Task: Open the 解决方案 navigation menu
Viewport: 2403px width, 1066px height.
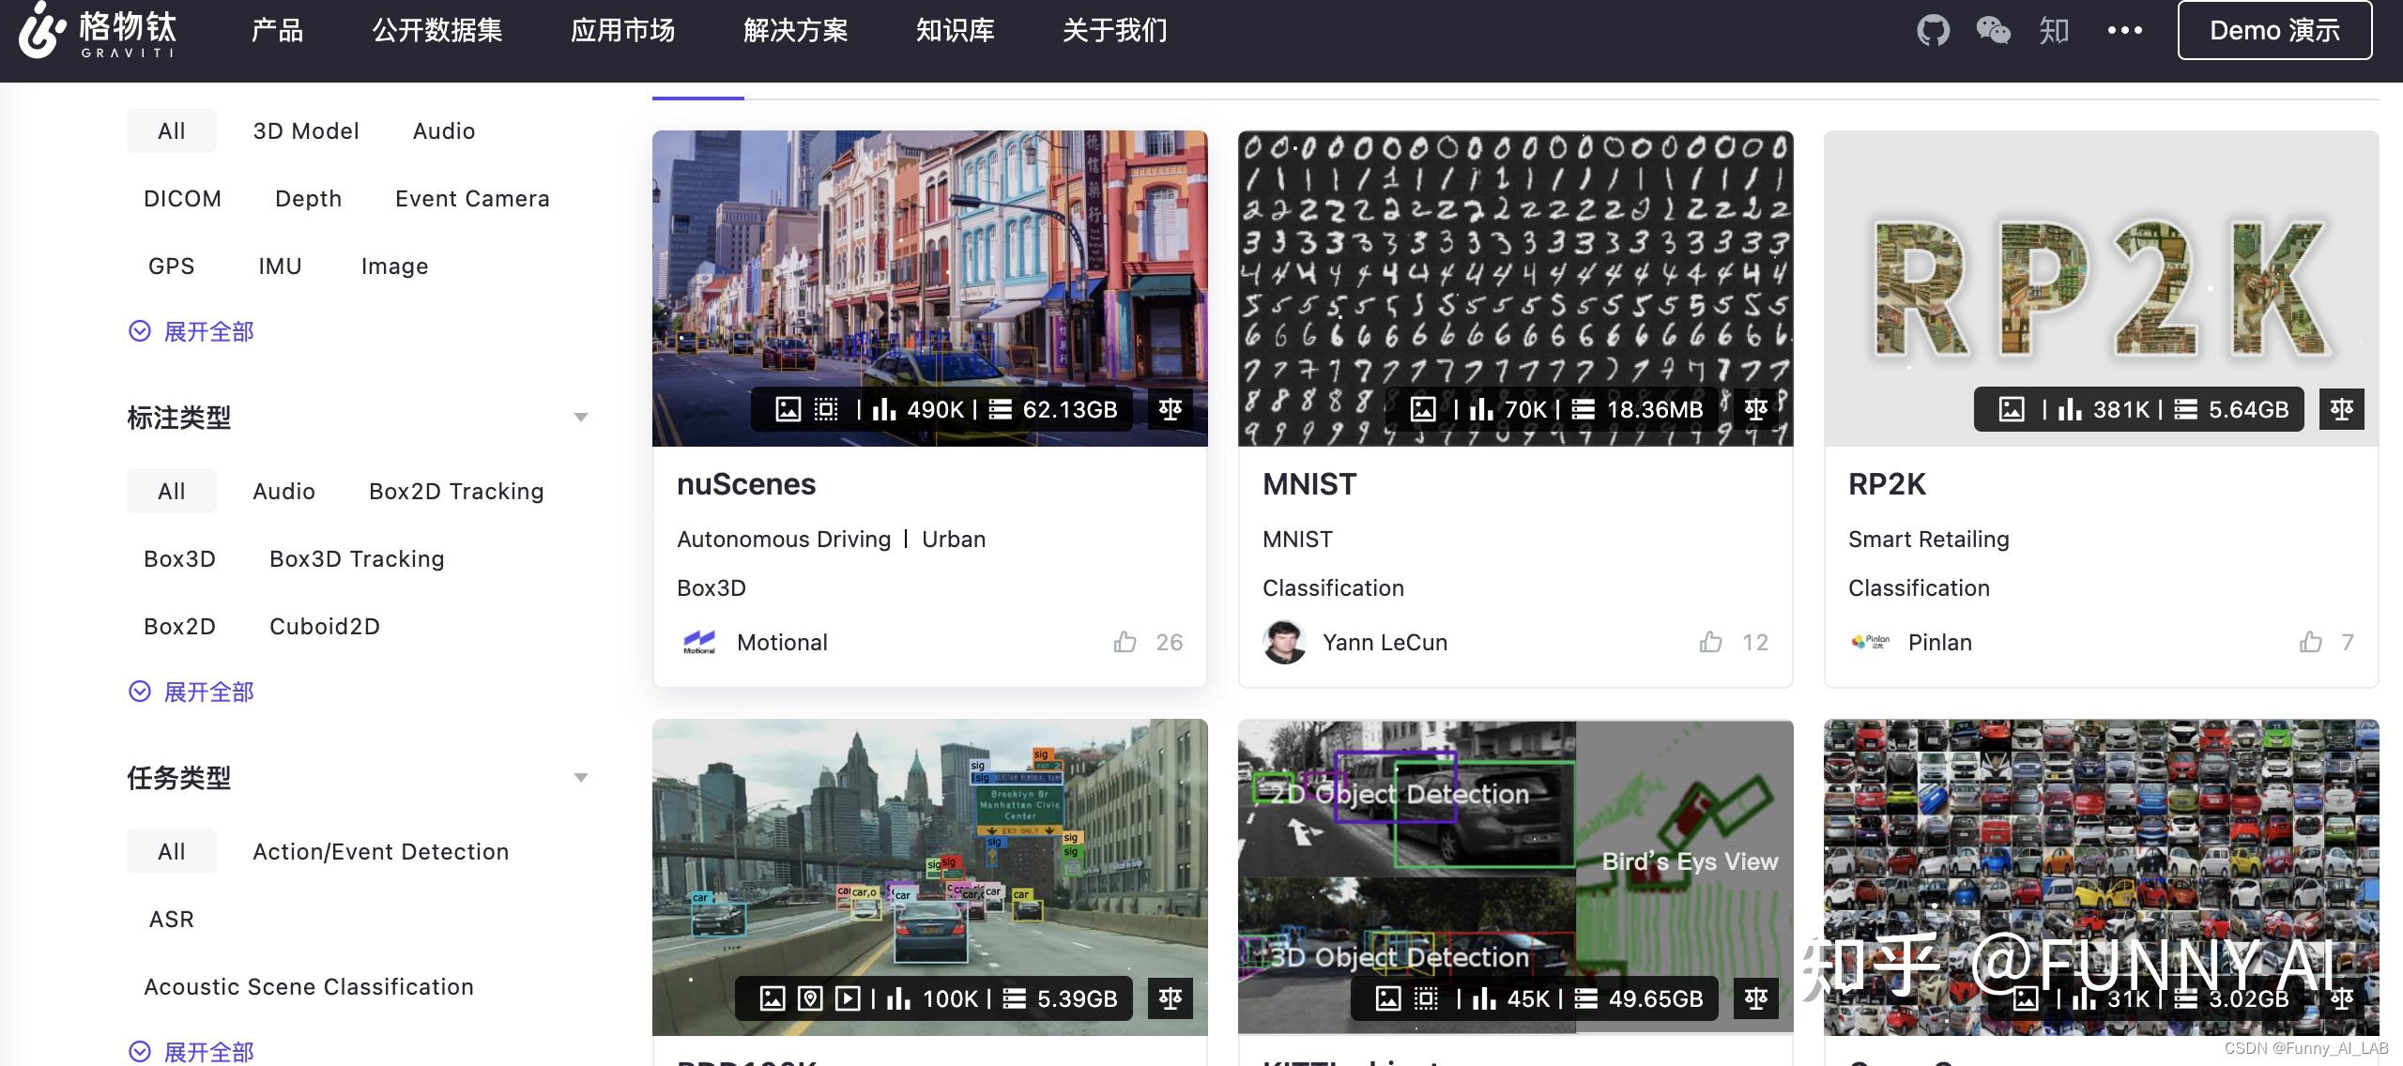Action: click(795, 31)
